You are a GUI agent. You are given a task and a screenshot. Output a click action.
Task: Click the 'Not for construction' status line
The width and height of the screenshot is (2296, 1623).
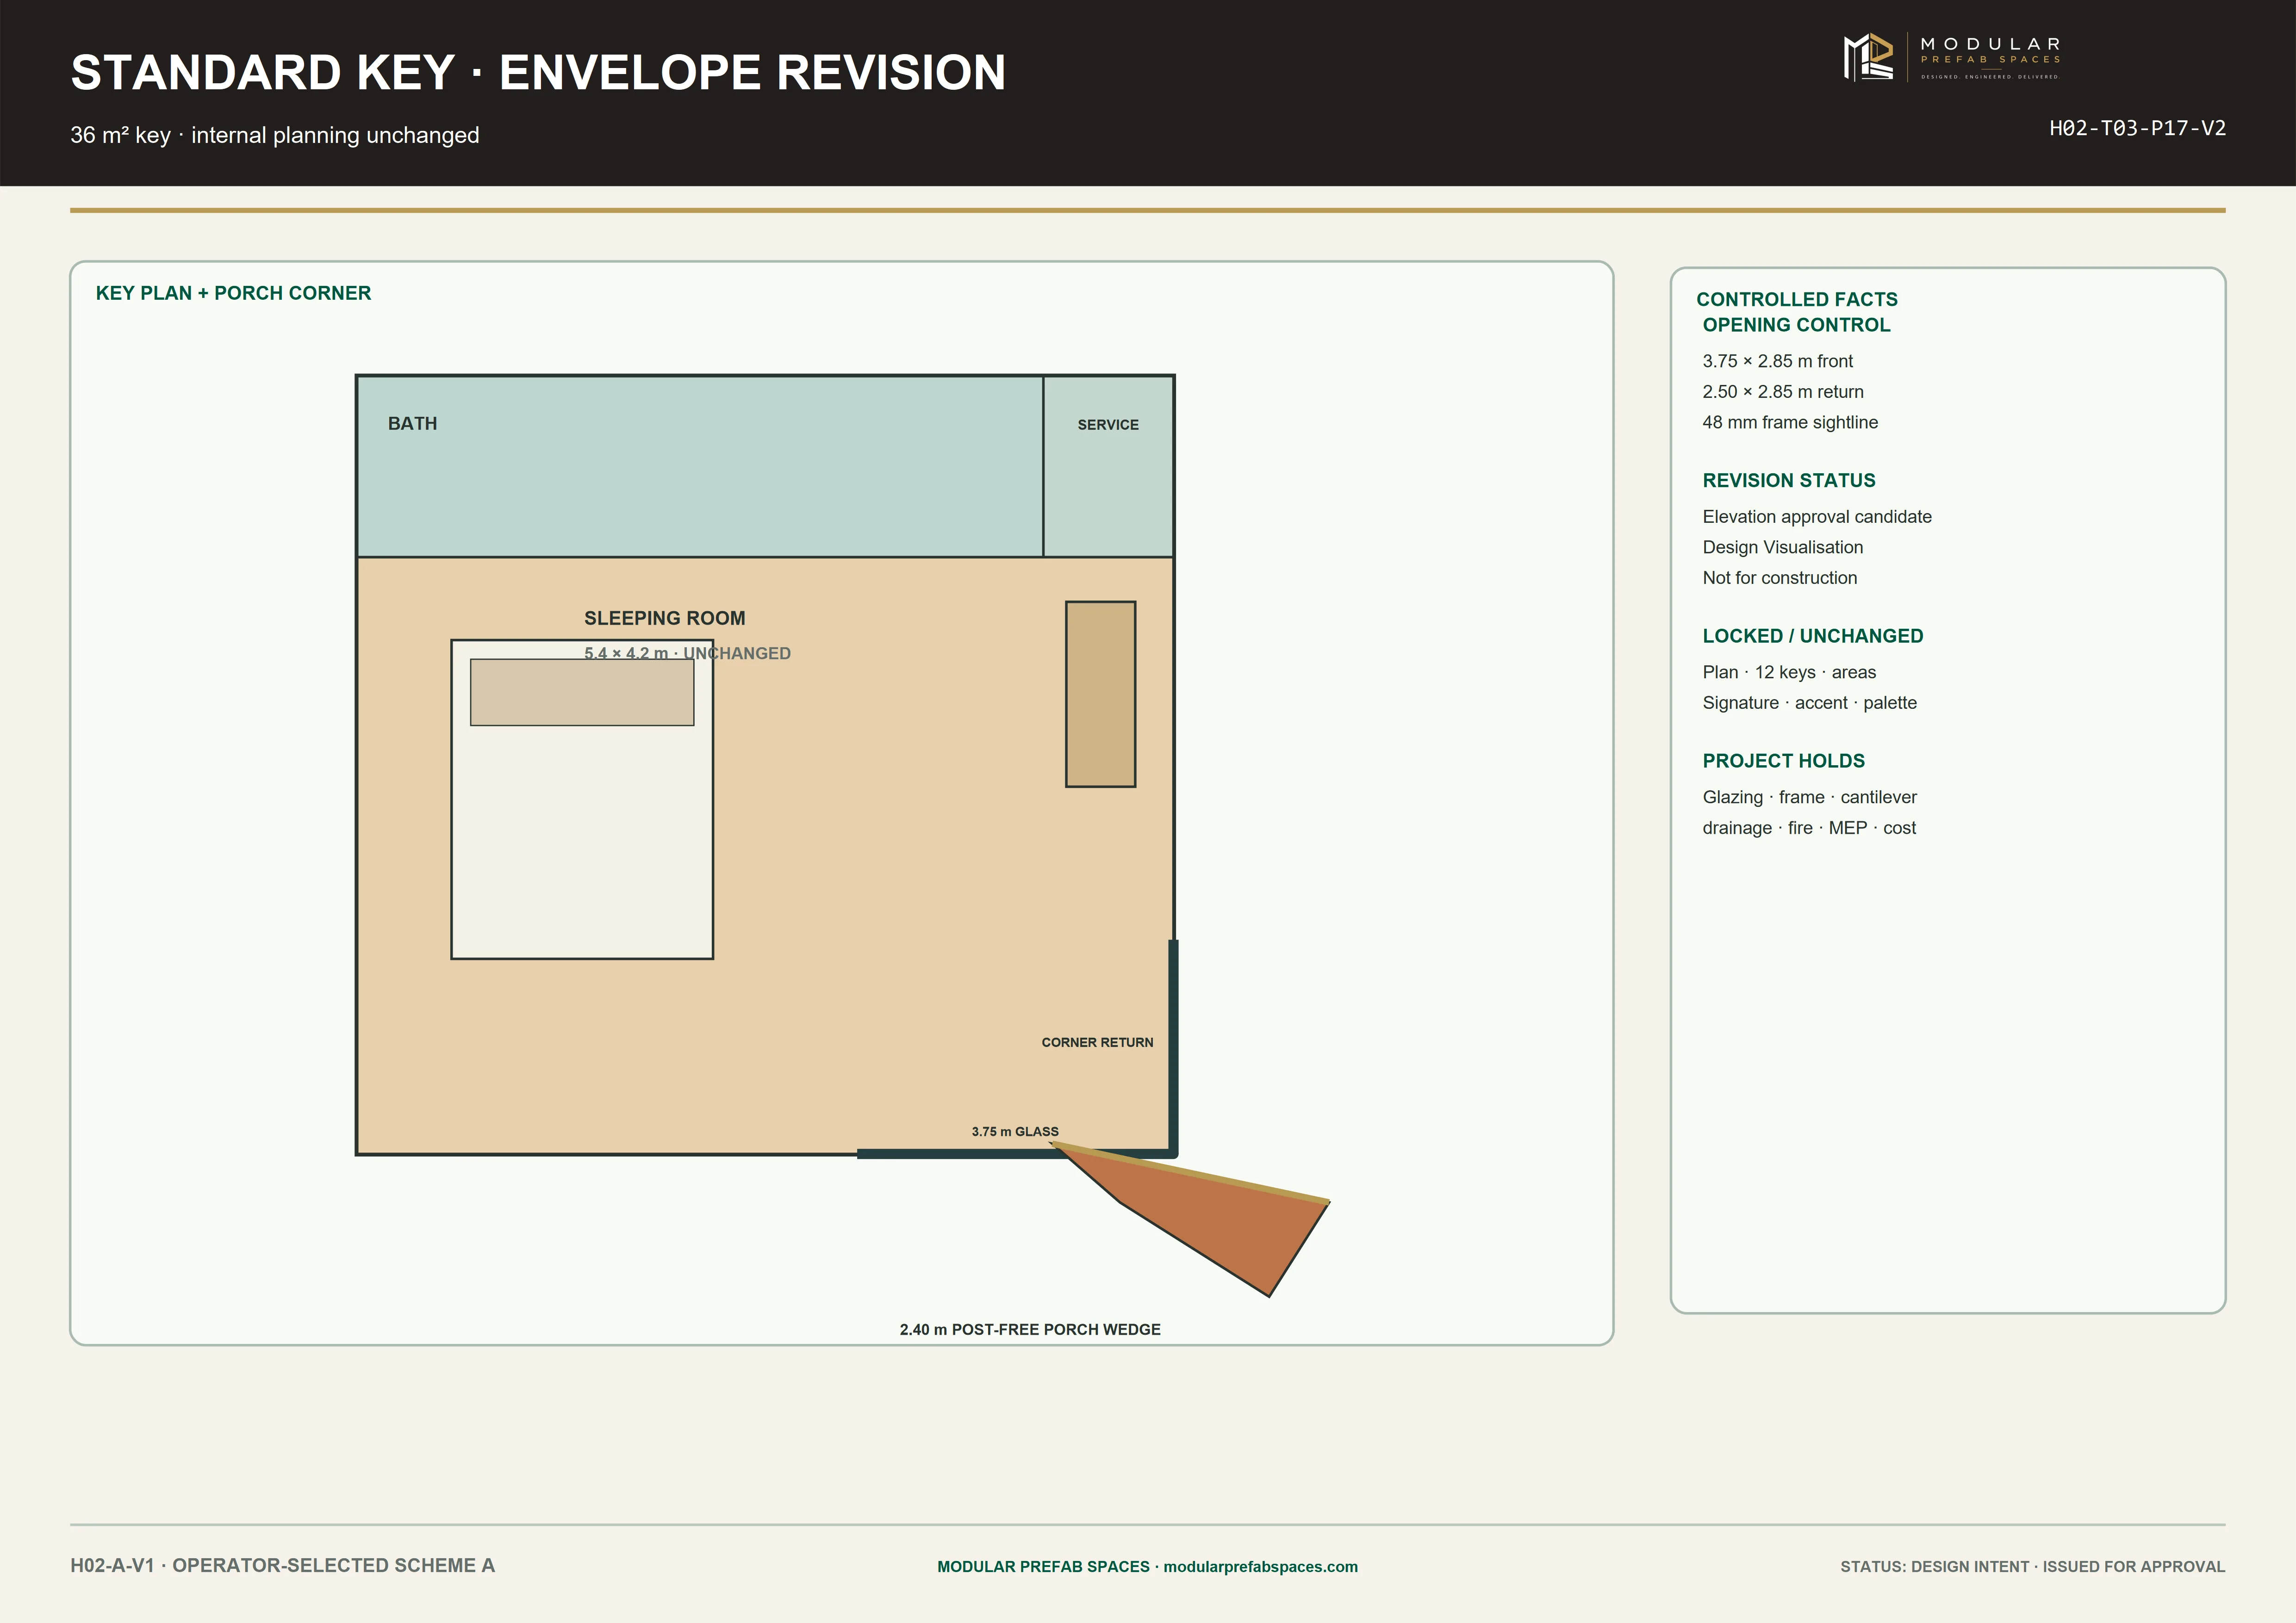(x=1779, y=578)
